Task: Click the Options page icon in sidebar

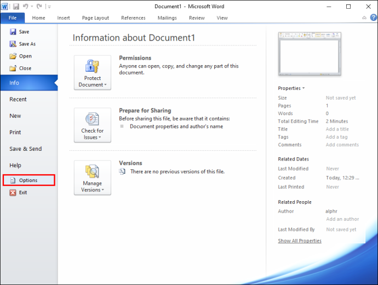Action: pyautogui.click(x=13, y=180)
